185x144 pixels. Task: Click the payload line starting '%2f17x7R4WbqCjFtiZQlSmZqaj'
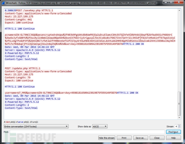click(64, 44)
